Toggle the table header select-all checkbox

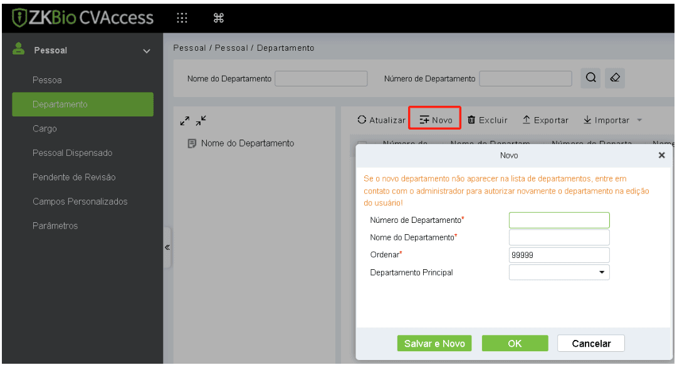[362, 143]
